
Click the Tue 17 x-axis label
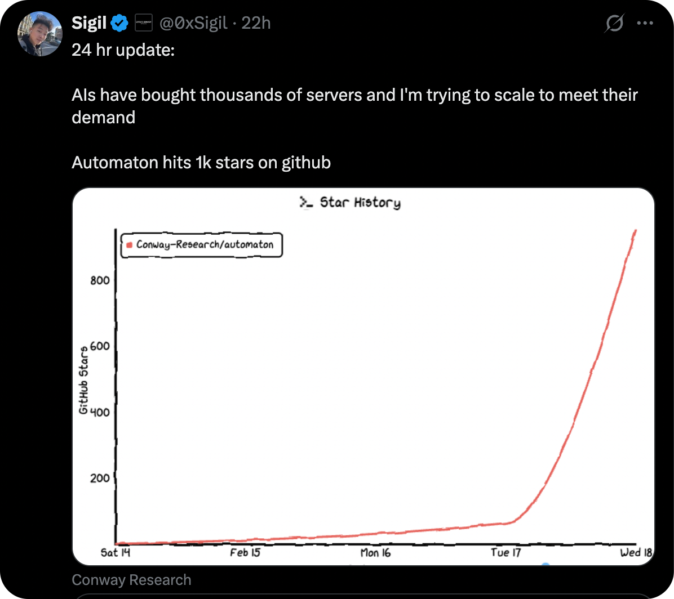[x=505, y=553]
